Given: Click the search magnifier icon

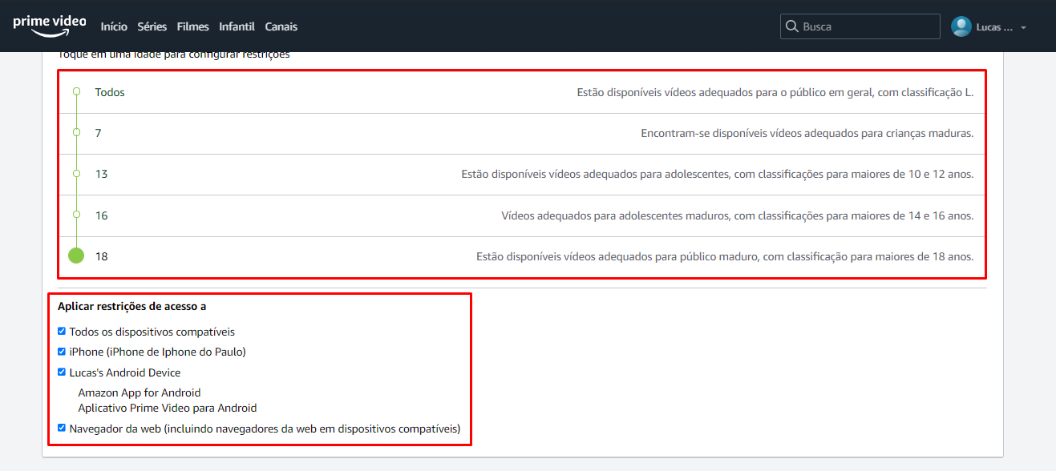Looking at the screenshot, I should click(x=792, y=26).
